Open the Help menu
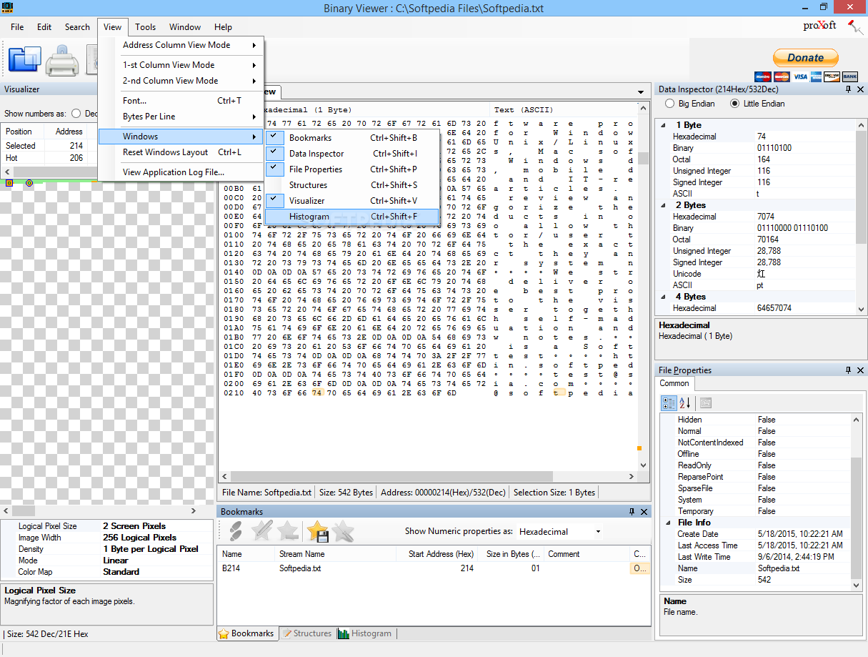Image resolution: width=868 pixels, height=657 pixels. 223,27
